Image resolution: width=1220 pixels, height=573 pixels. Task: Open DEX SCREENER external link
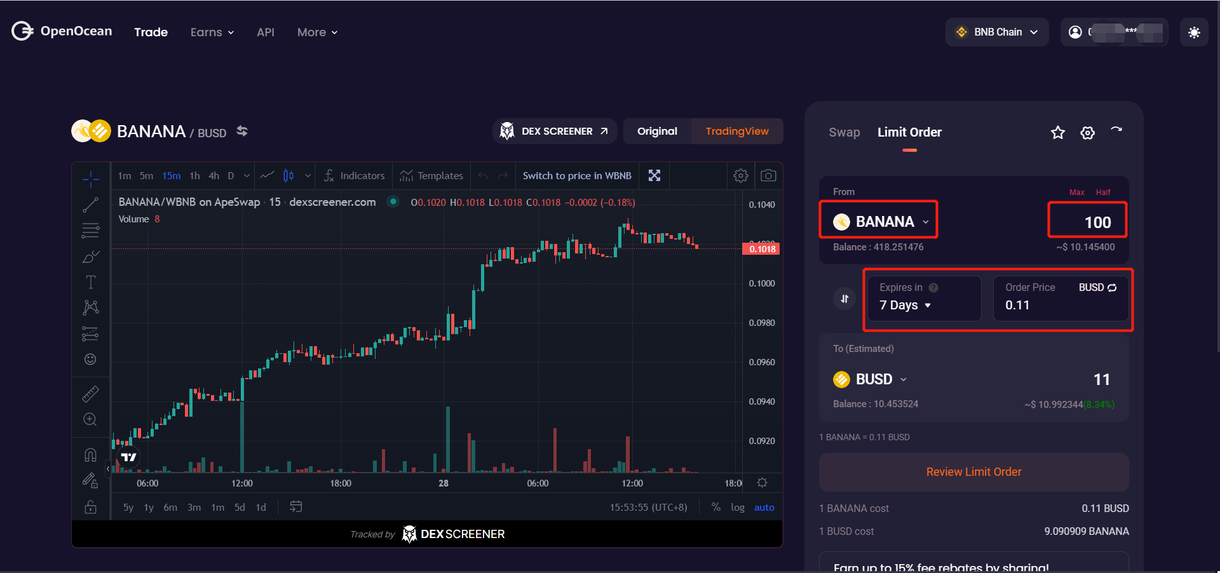coord(554,131)
